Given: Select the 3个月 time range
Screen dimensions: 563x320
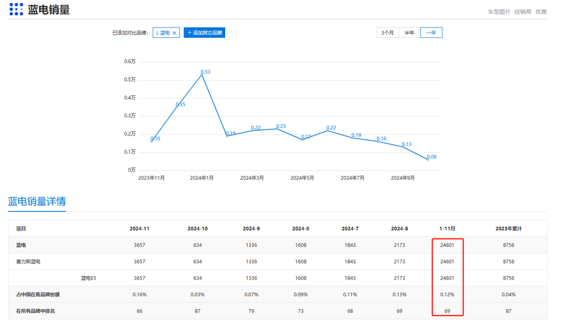Looking at the screenshot, I should [x=387, y=33].
